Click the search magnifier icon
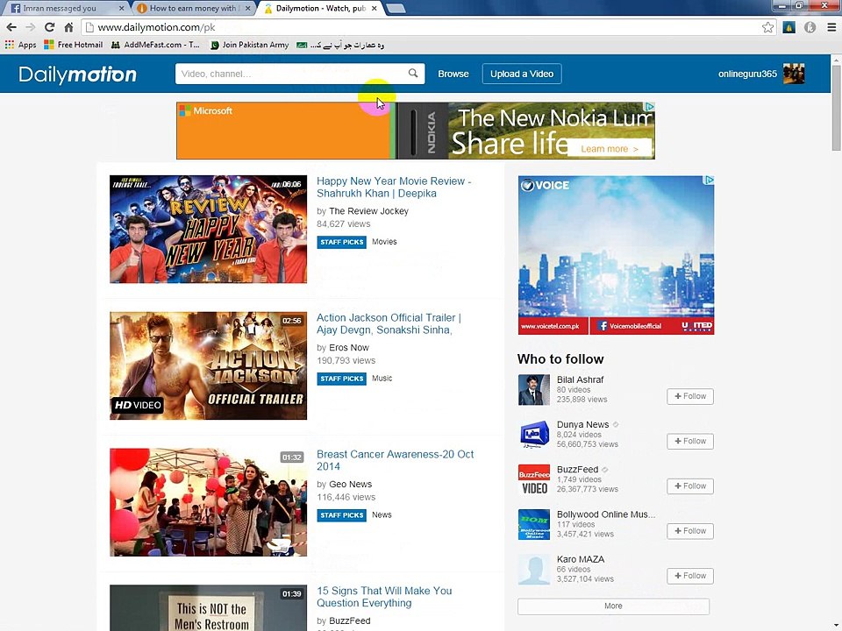This screenshot has width=842, height=631. coord(413,73)
